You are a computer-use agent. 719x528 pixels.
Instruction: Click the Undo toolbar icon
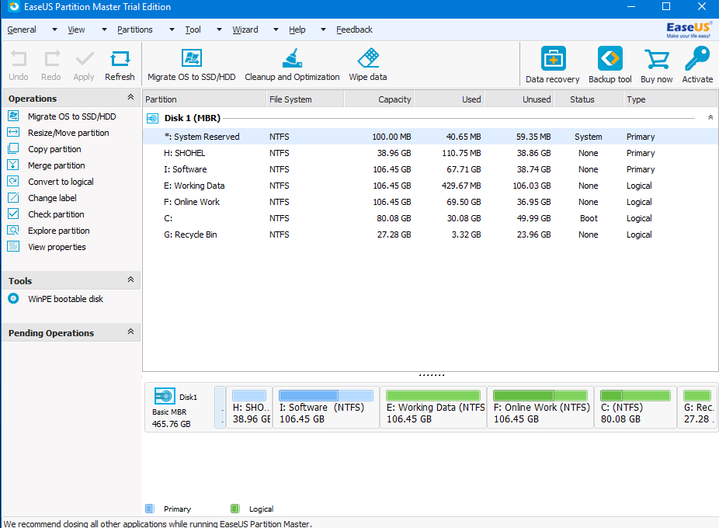point(19,59)
